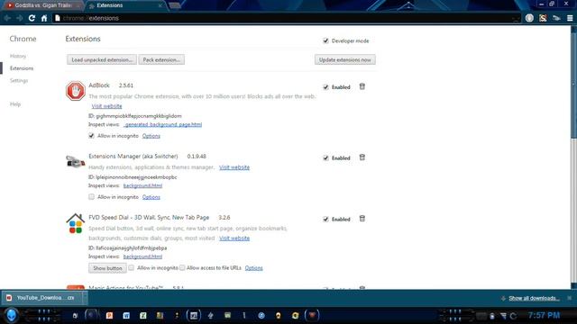
Task: Check Extensions Manager Allow in incognito
Action: tap(91, 197)
